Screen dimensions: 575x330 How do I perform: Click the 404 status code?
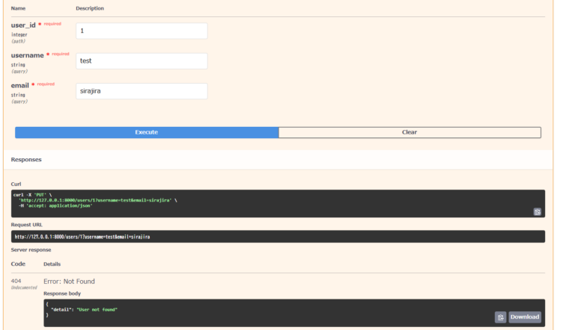[16, 281]
